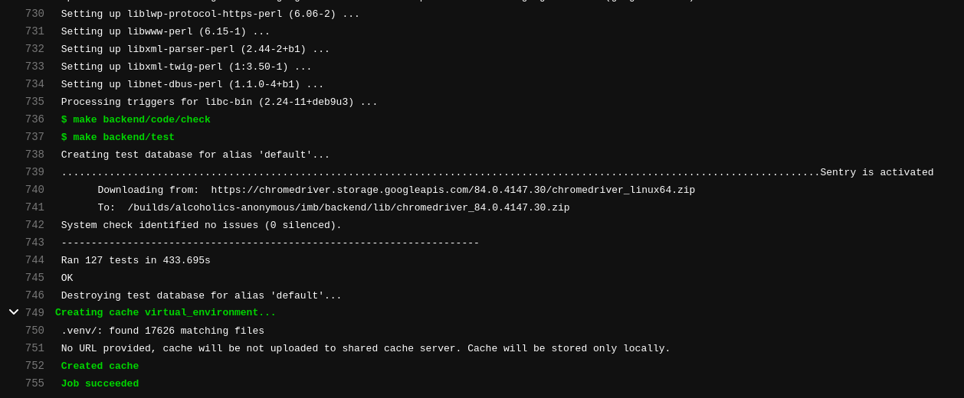
Task: Click line number 736 link
Action: point(34,119)
